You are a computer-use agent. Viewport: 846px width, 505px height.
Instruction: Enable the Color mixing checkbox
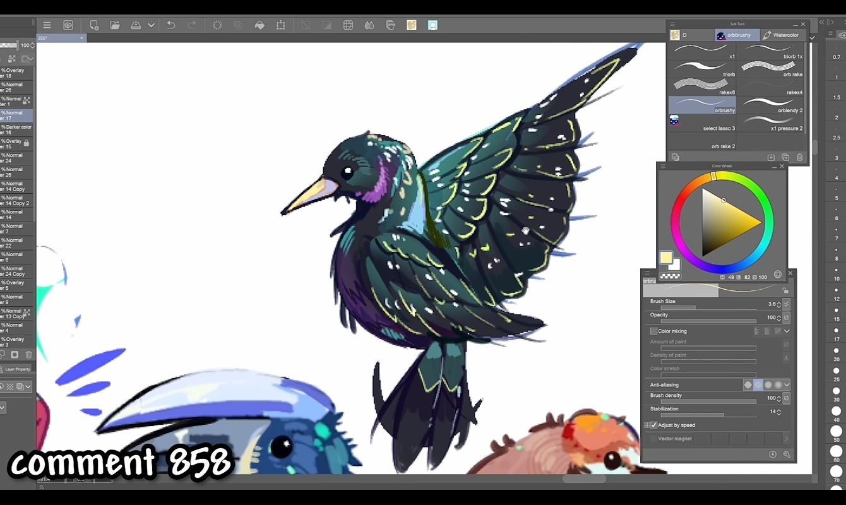pos(653,331)
